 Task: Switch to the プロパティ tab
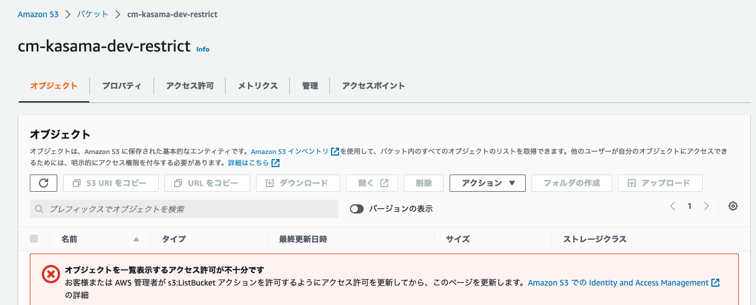tap(122, 86)
